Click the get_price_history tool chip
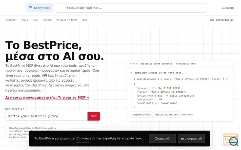 pos(167,115)
